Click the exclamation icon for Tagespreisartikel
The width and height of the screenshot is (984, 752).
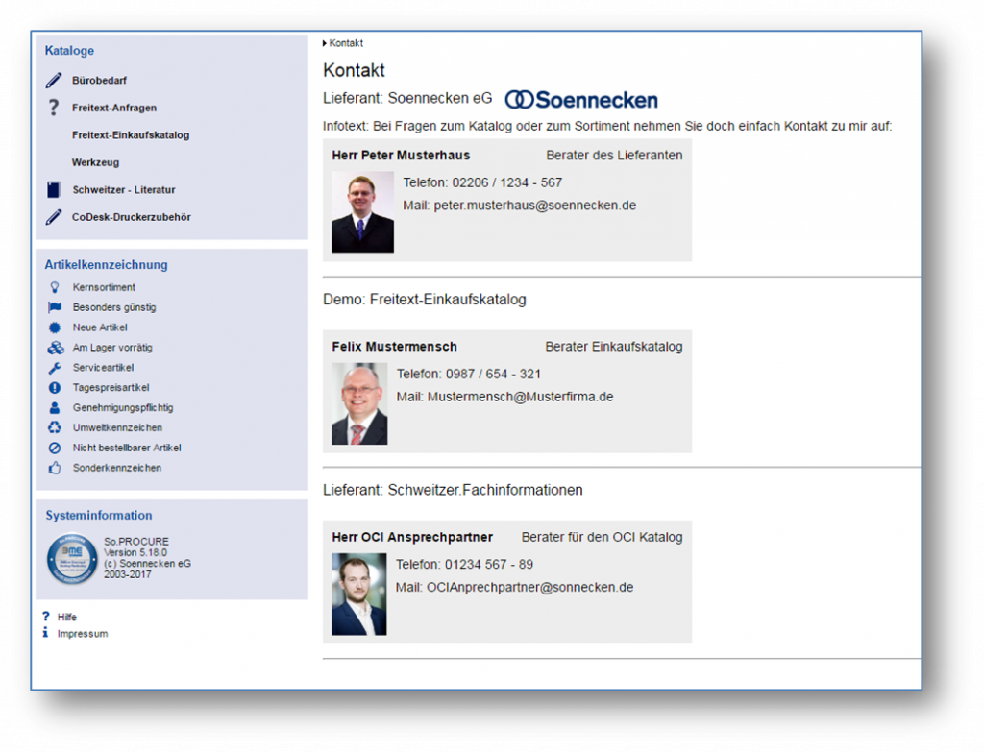(x=55, y=388)
